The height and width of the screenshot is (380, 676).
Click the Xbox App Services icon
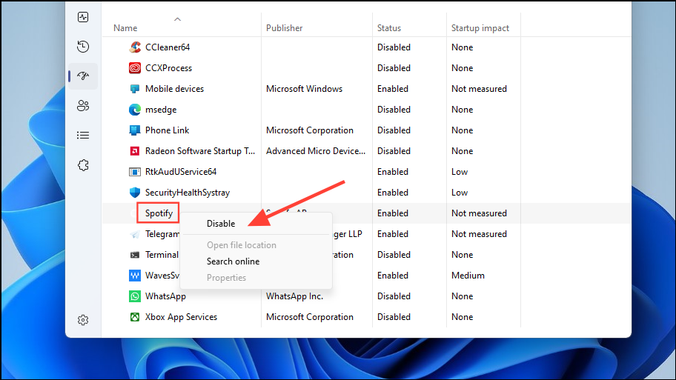click(135, 317)
